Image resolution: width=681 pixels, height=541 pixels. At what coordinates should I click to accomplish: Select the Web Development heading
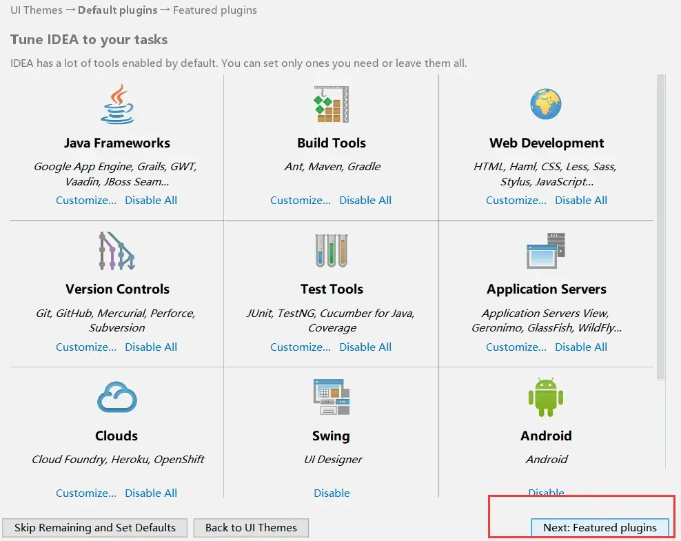pos(547,143)
